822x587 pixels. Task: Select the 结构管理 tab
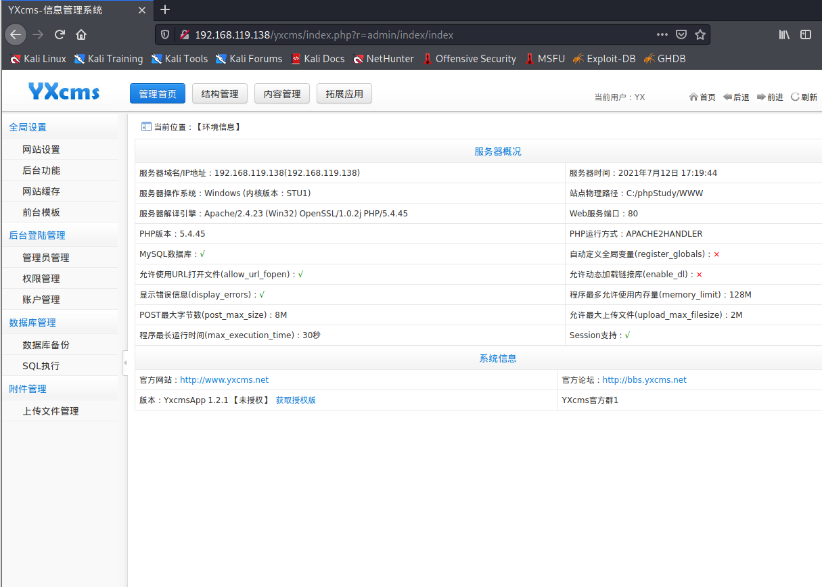[x=220, y=94]
